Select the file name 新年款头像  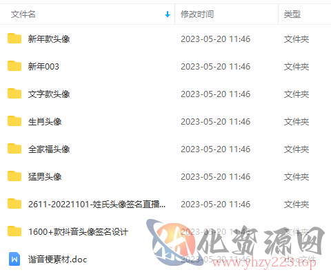(x=49, y=39)
